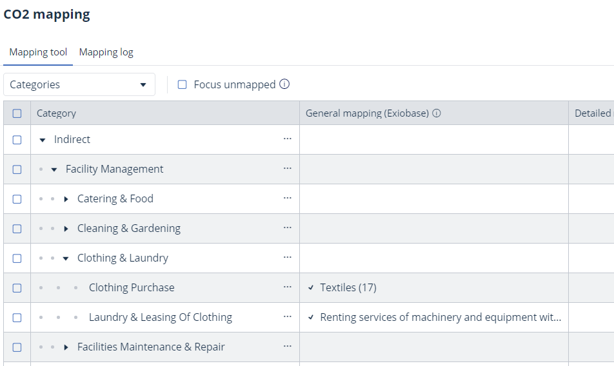Open three-dot menu for Laundry & Leasing Of Clothing
This screenshot has height=366, width=614.
tap(288, 317)
